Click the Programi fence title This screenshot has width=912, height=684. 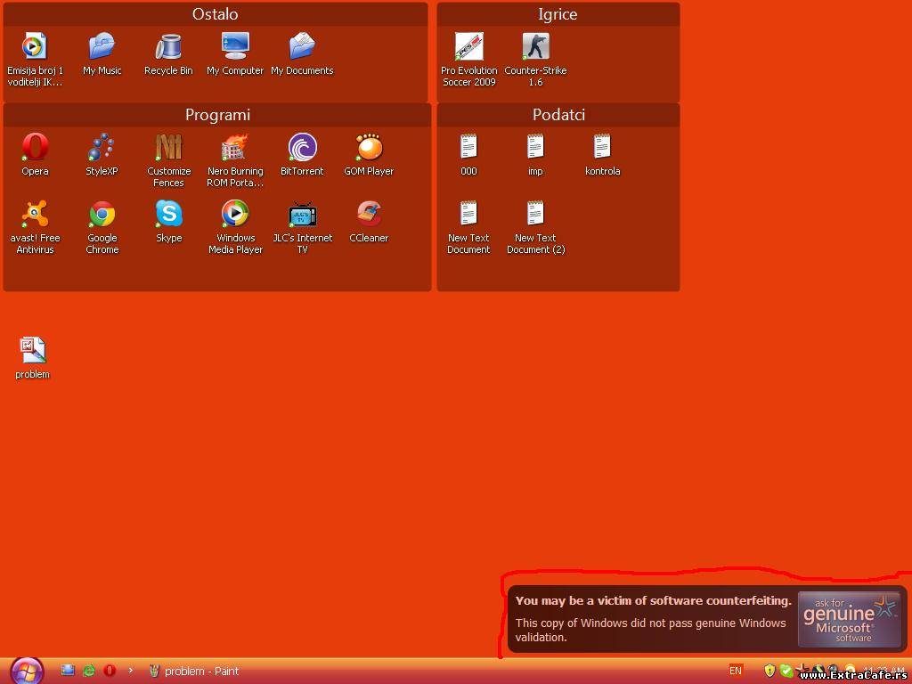(x=217, y=115)
